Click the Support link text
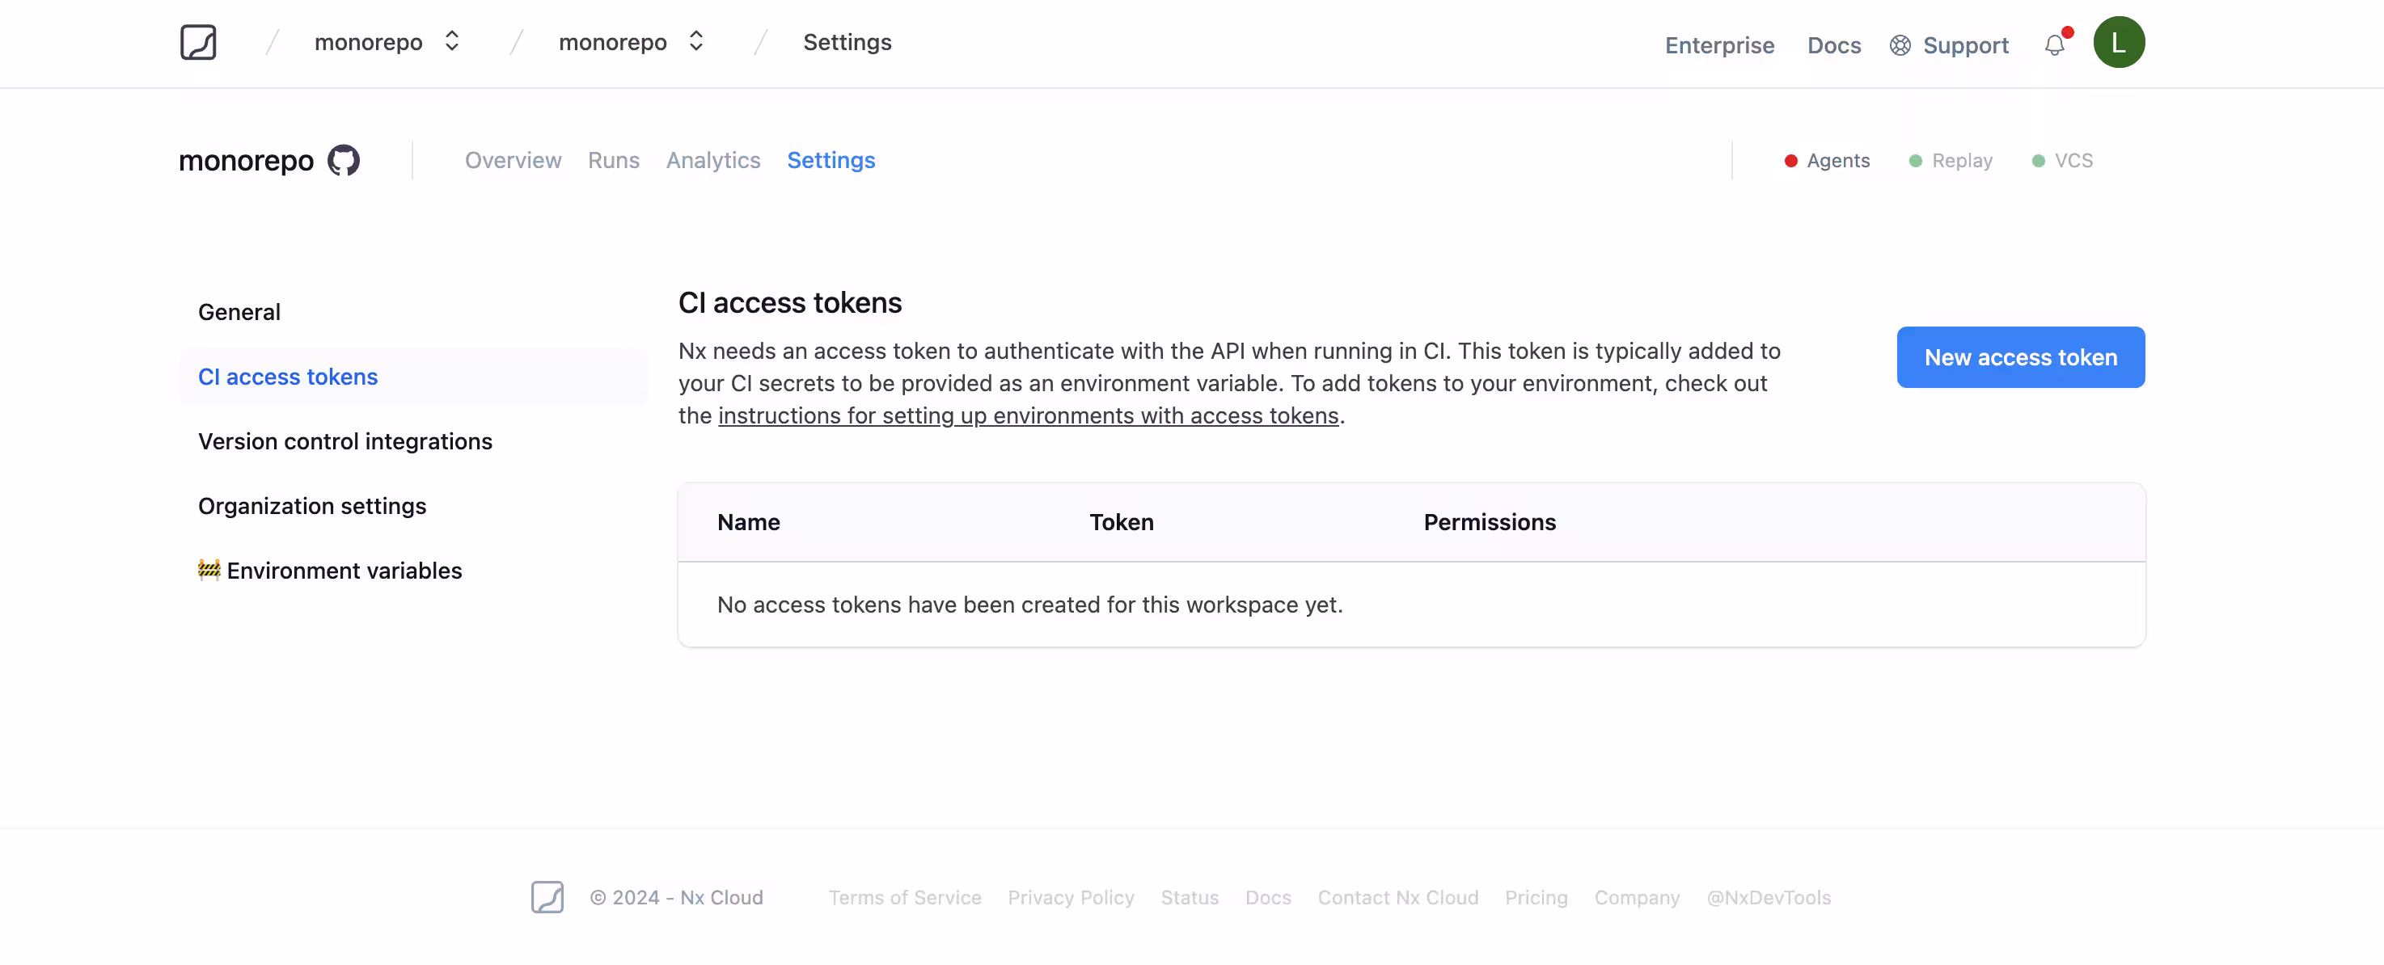This screenshot has width=2384, height=965. [x=1966, y=45]
